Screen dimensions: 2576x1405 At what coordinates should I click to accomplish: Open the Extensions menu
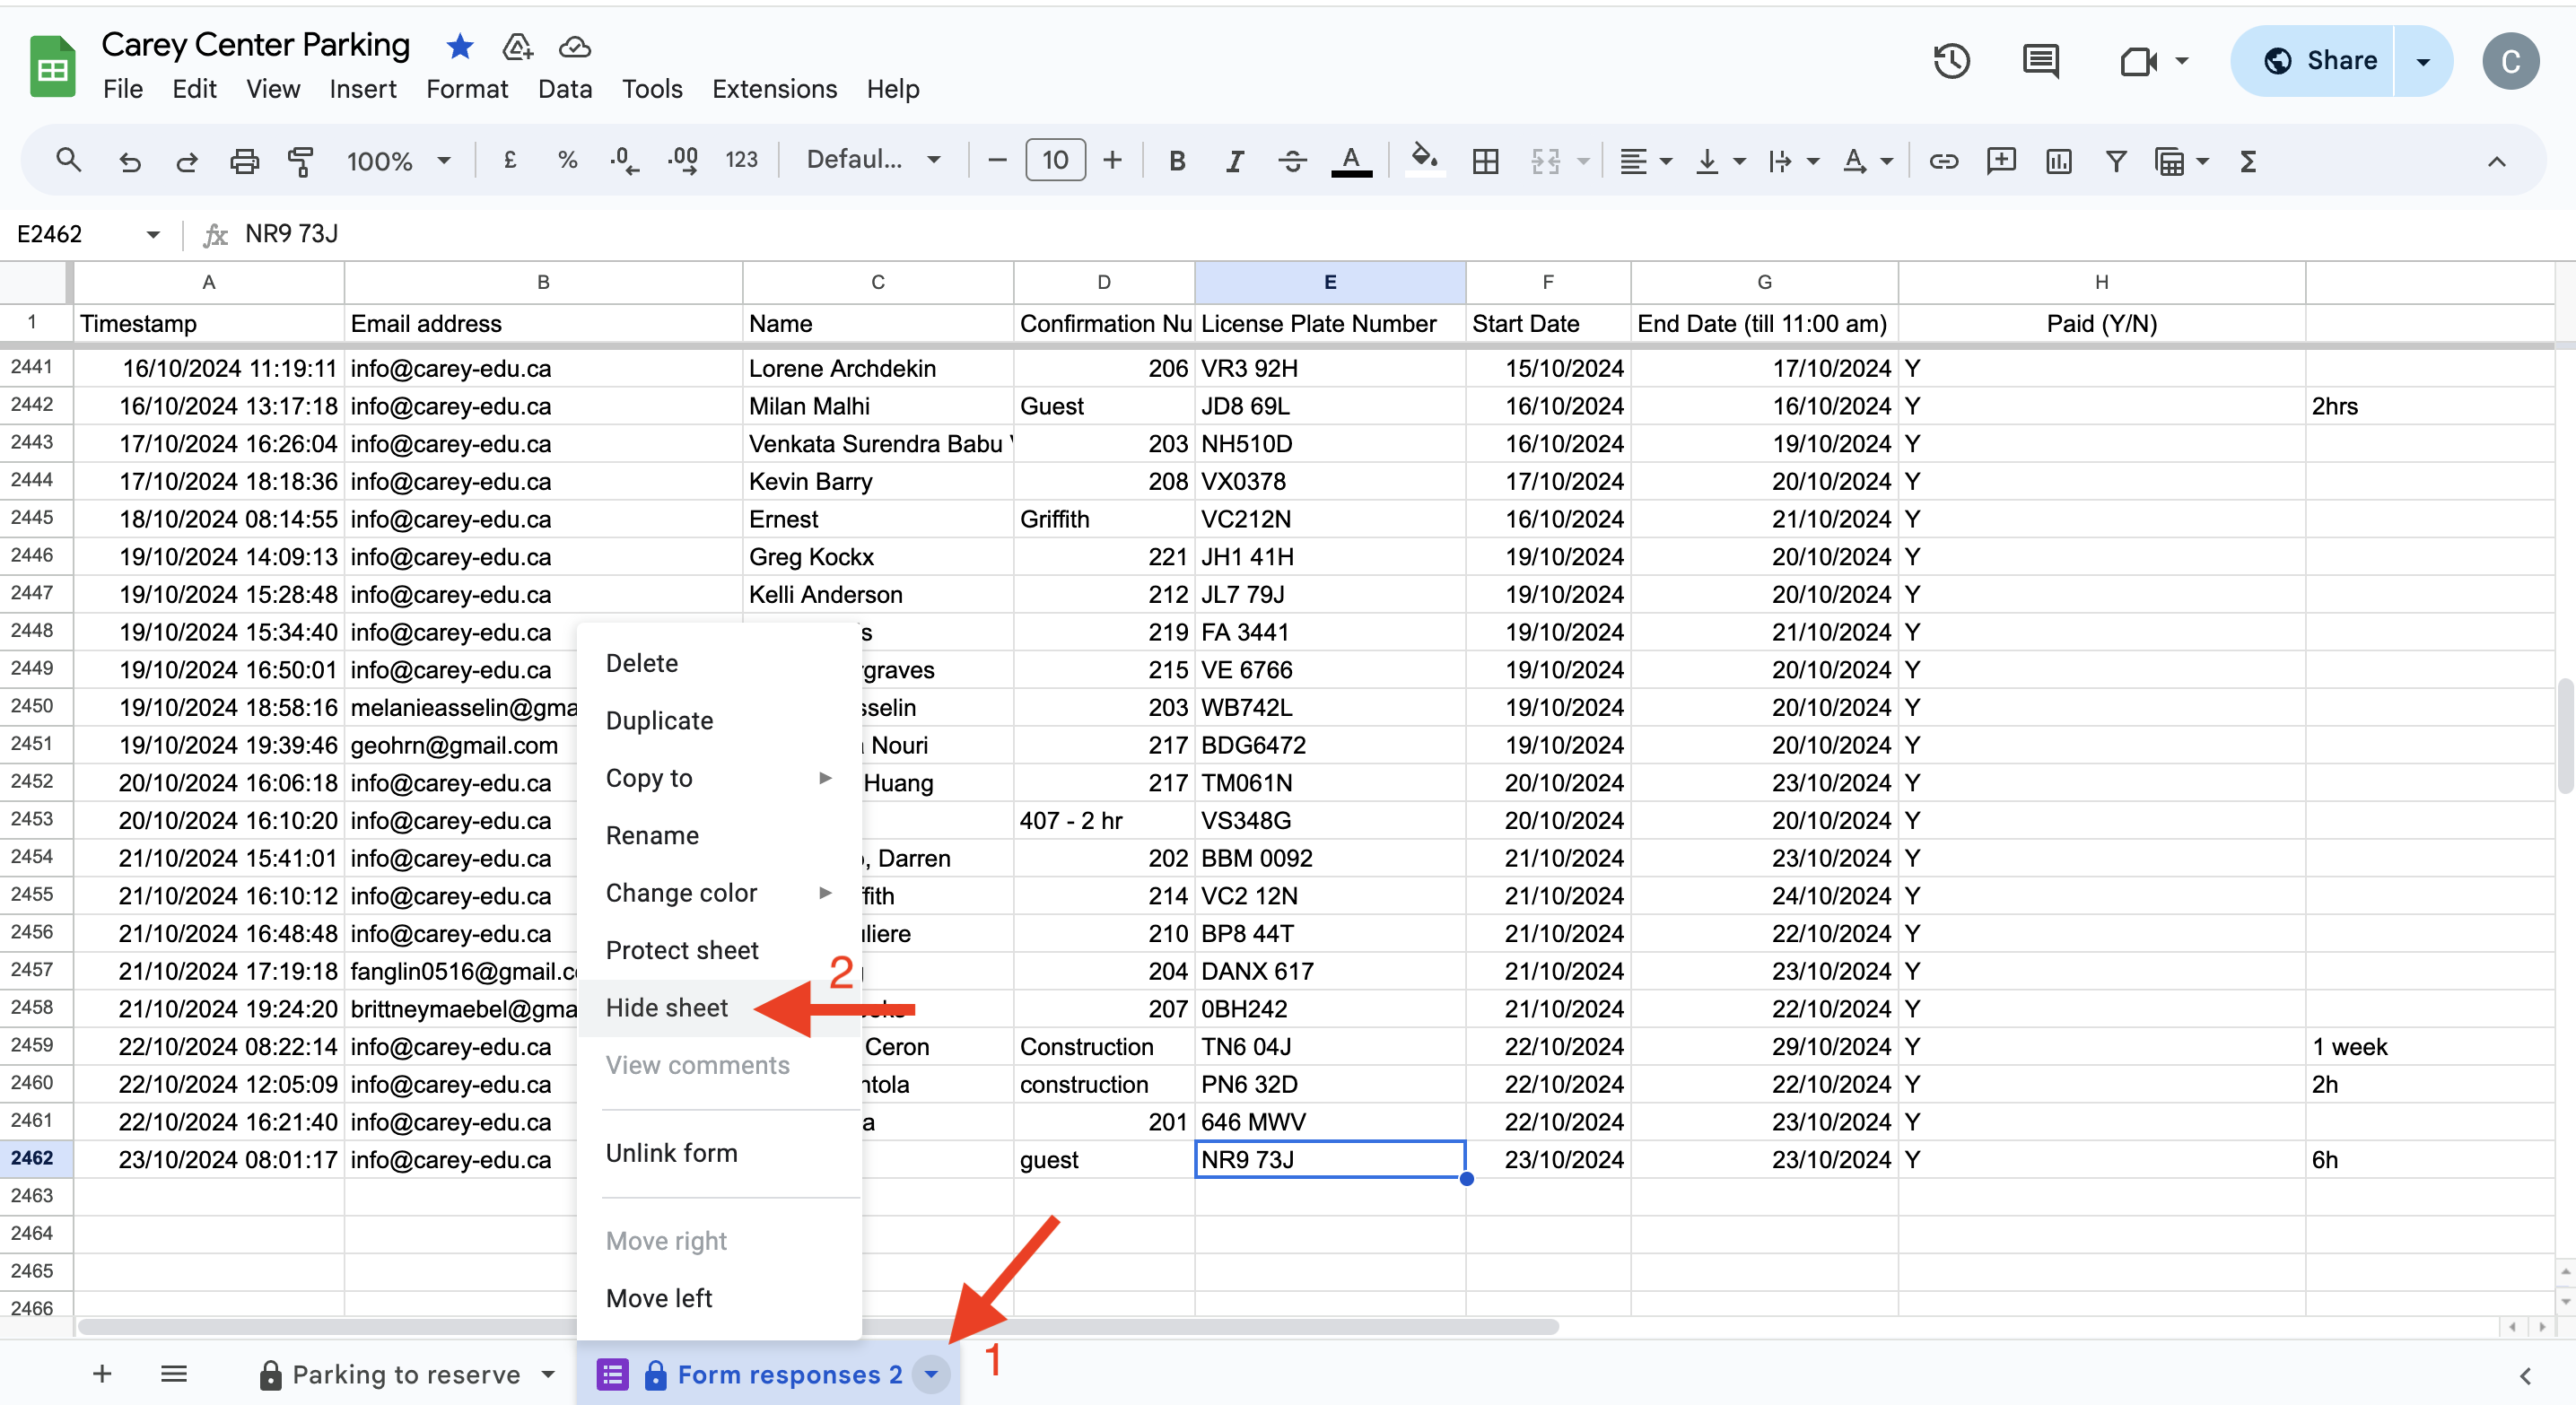pyautogui.click(x=774, y=89)
